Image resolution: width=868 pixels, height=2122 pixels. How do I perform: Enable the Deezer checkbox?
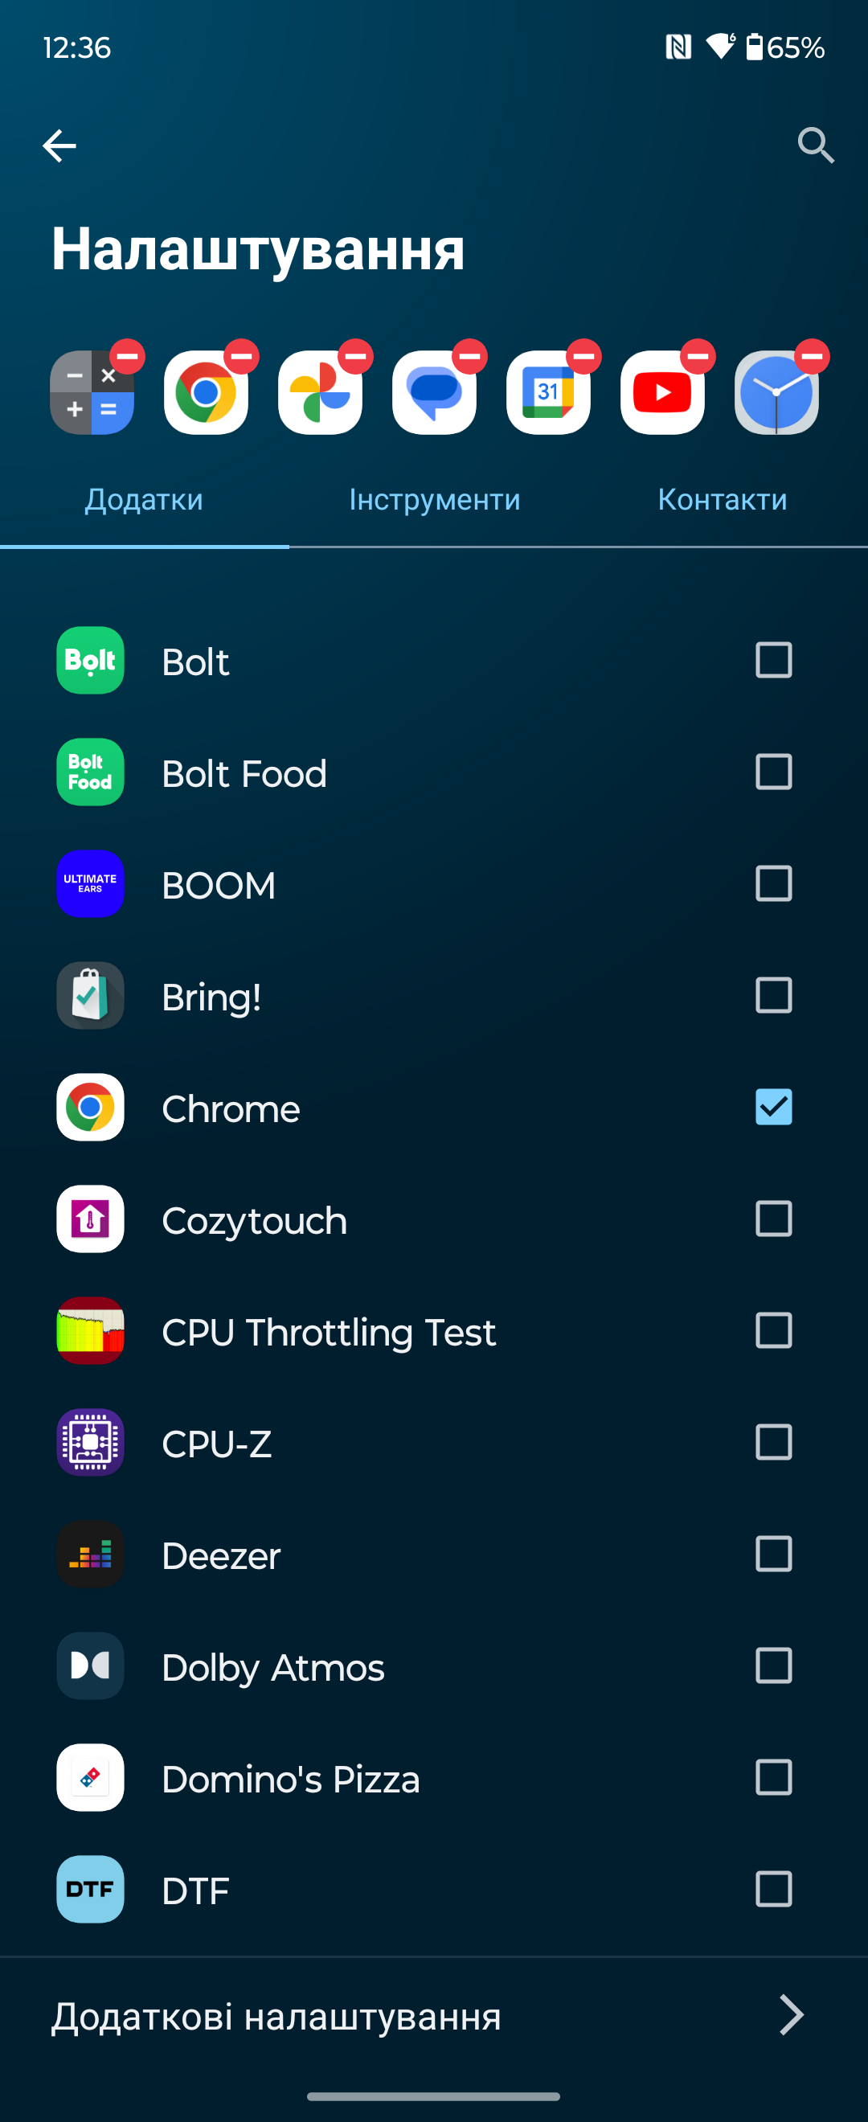[773, 1555]
